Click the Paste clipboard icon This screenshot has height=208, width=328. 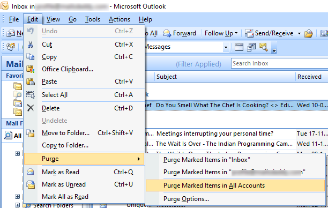point(31,81)
